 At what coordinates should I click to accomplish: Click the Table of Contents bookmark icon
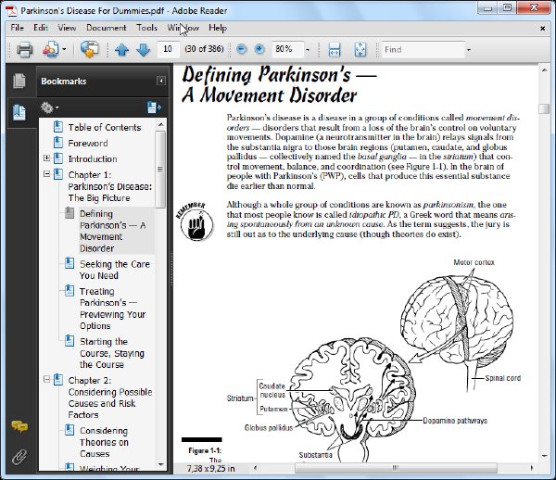(58, 127)
